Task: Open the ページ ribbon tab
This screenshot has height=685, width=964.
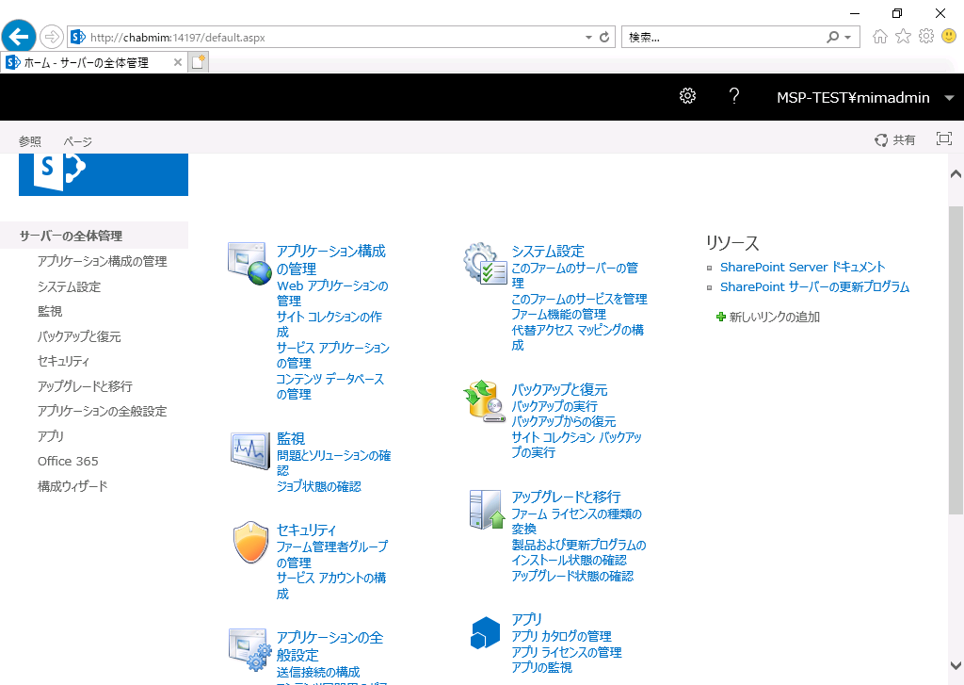Action: [x=78, y=141]
